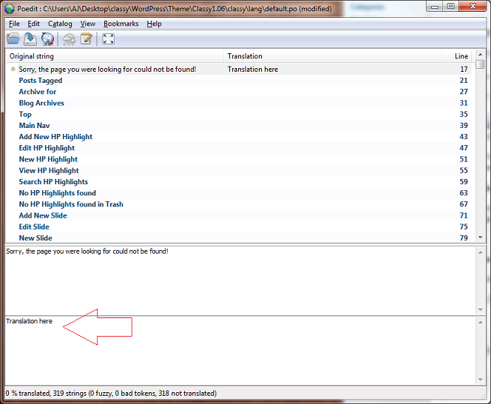Close the Poedit window
This screenshot has width=491, height=404.
(473, 7)
